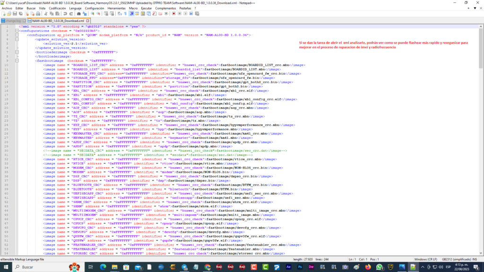Open WhatsApp from the Windows taskbar

point(379,267)
